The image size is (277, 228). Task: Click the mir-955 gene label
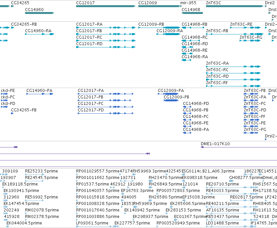(x=188, y=3)
